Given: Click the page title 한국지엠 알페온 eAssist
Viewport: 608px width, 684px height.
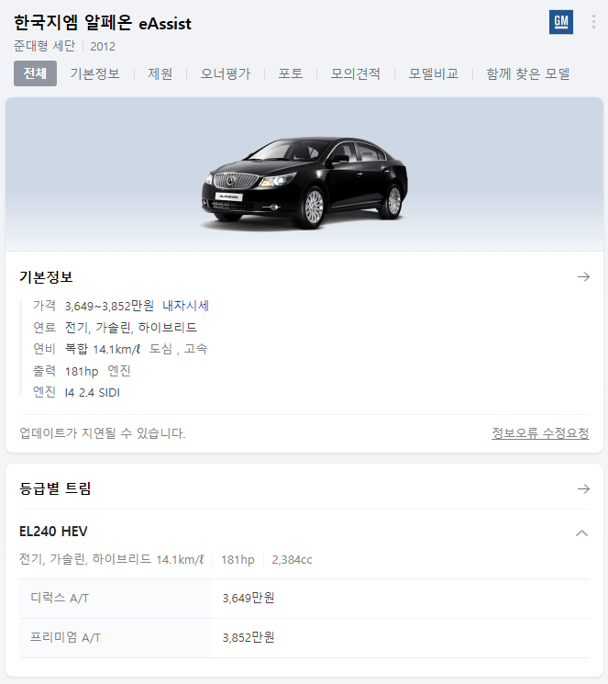Looking at the screenshot, I should [x=103, y=23].
